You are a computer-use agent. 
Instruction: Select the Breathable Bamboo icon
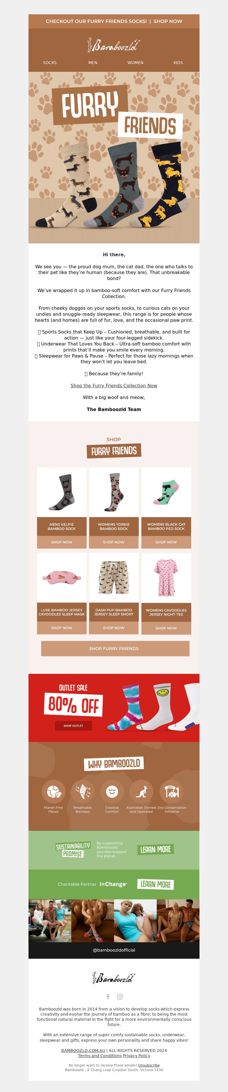83,791
